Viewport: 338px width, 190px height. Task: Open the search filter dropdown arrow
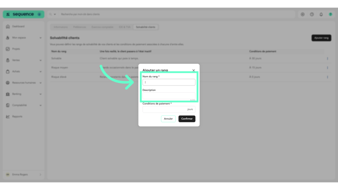pos(55,14)
